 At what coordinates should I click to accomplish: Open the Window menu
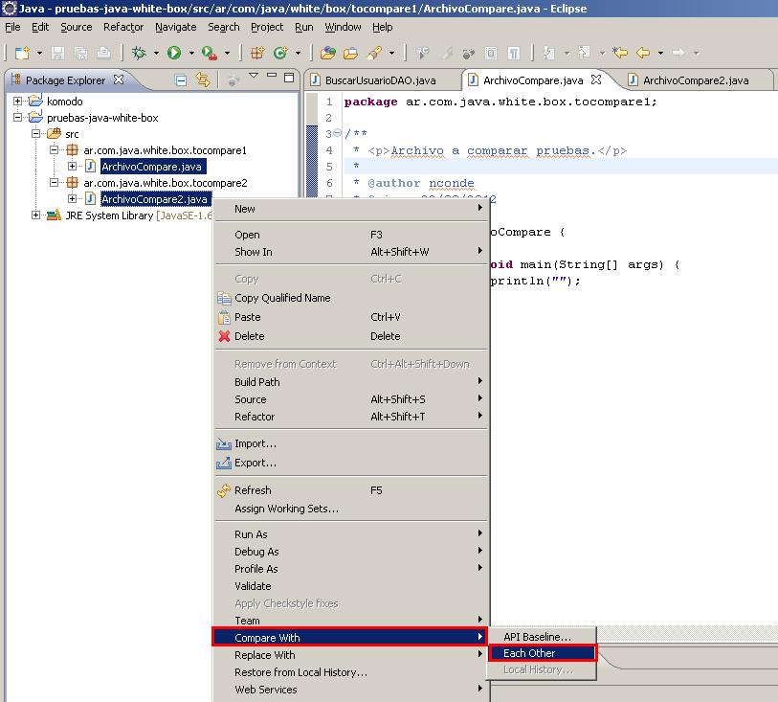[343, 27]
